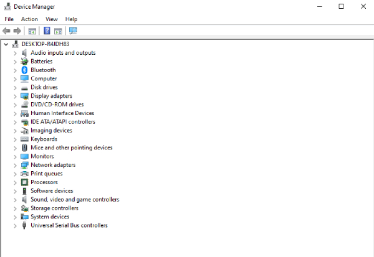This screenshot has width=374, height=257.
Task: Select Sound, video and game controllers label
Action: point(75,200)
